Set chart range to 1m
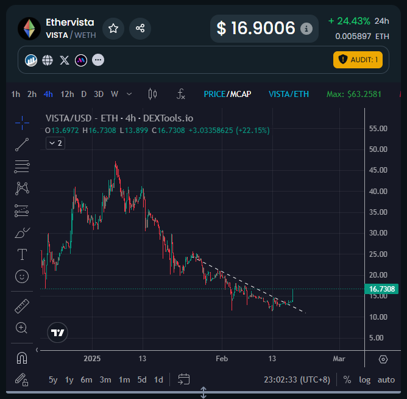 point(124,379)
